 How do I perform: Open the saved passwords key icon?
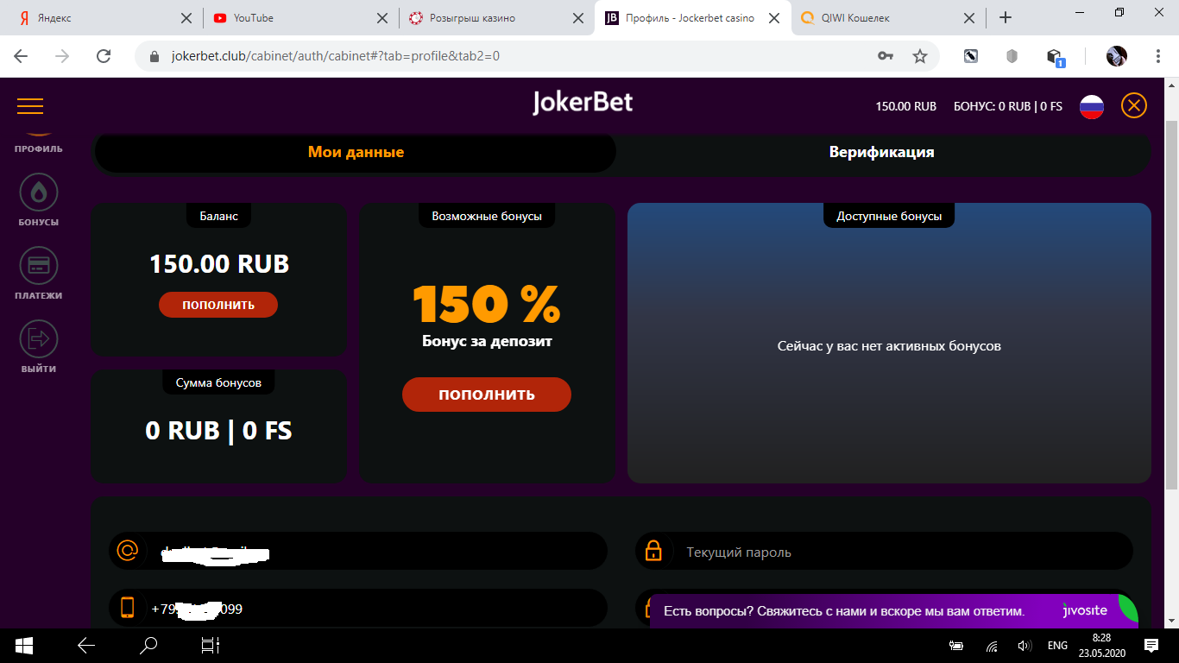pos(885,56)
